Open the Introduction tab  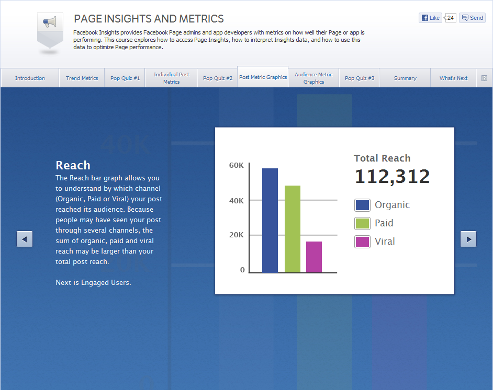30,78
